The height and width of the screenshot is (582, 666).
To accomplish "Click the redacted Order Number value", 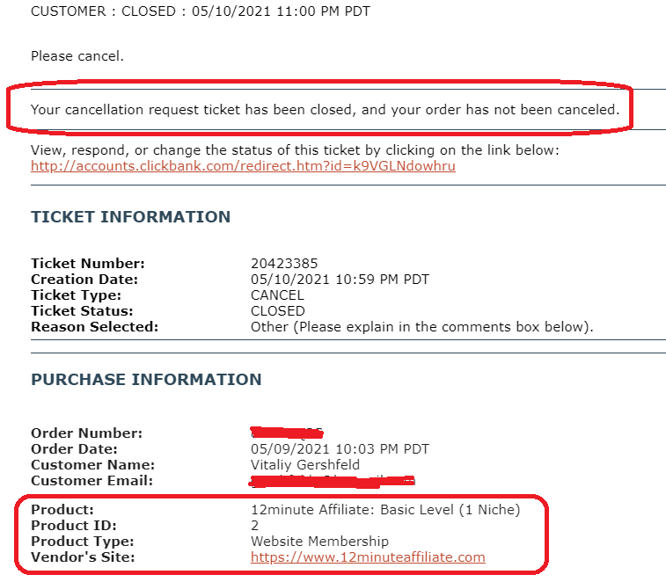I will coord(287,433).
